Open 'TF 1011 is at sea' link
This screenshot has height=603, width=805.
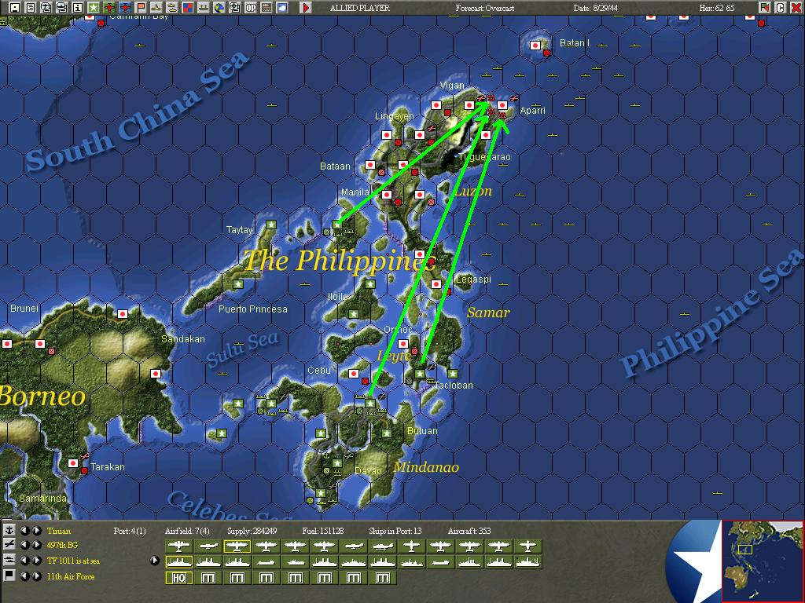[73, 561]
